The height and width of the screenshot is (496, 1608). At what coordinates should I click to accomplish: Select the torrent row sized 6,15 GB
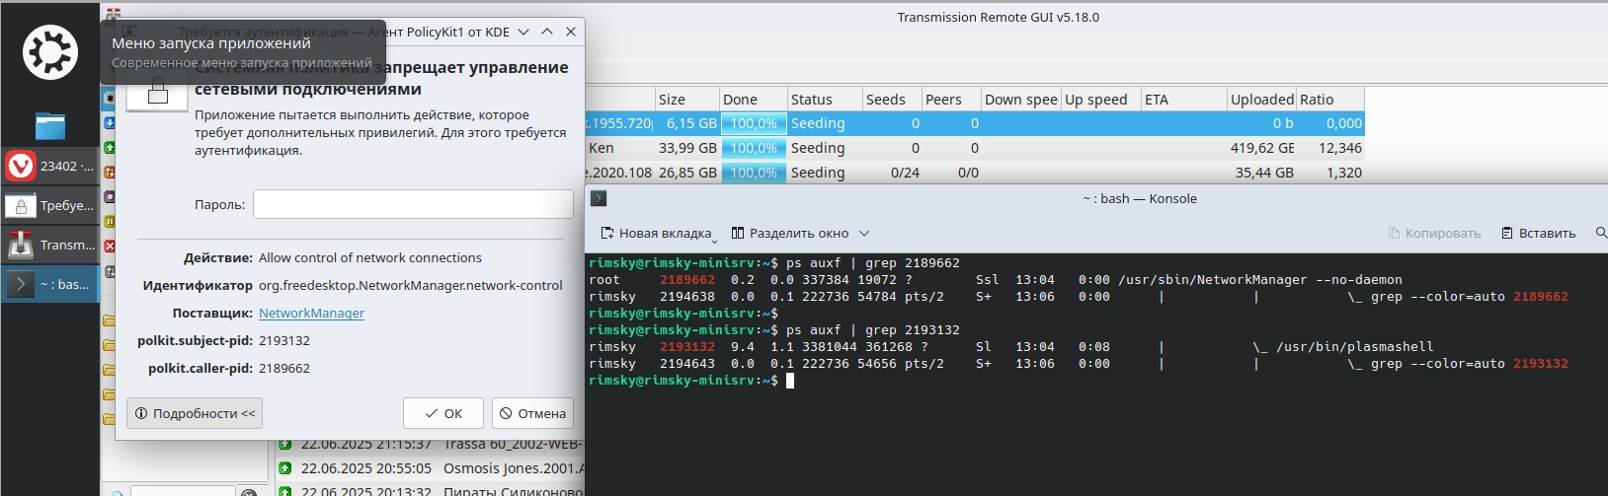(x=975, y=123)
